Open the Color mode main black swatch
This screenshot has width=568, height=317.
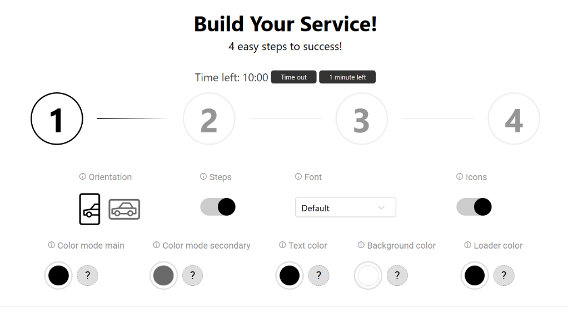click(58, 275)
